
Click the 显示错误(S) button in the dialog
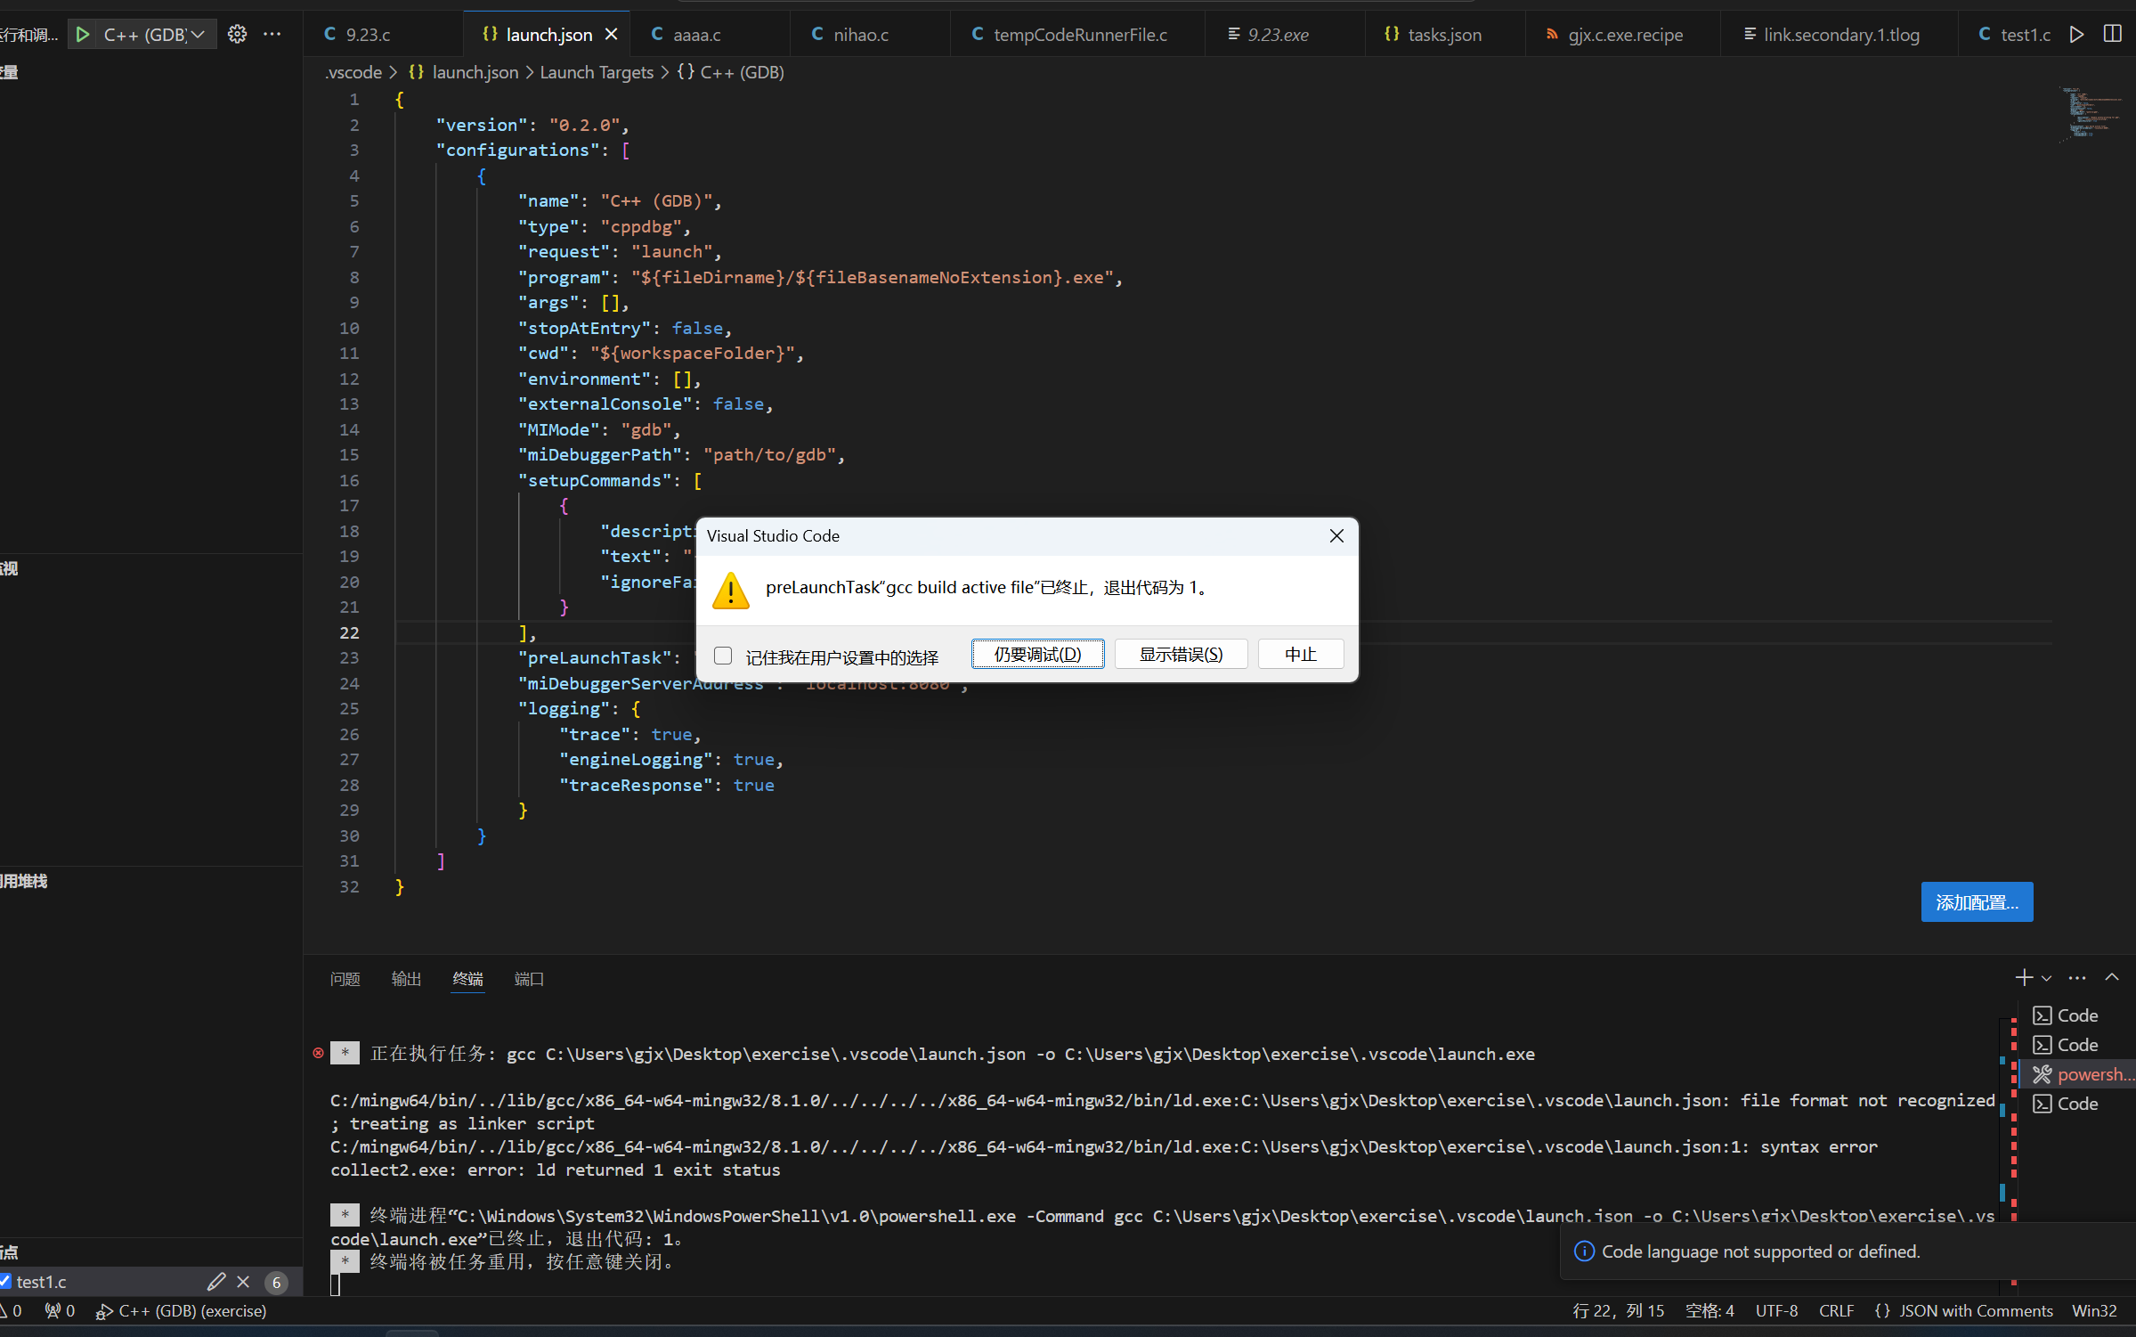(x=1181, y=655)
